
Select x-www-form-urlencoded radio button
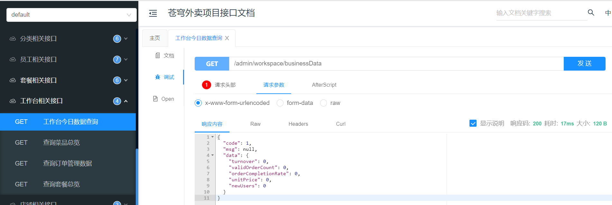[198, 103]
